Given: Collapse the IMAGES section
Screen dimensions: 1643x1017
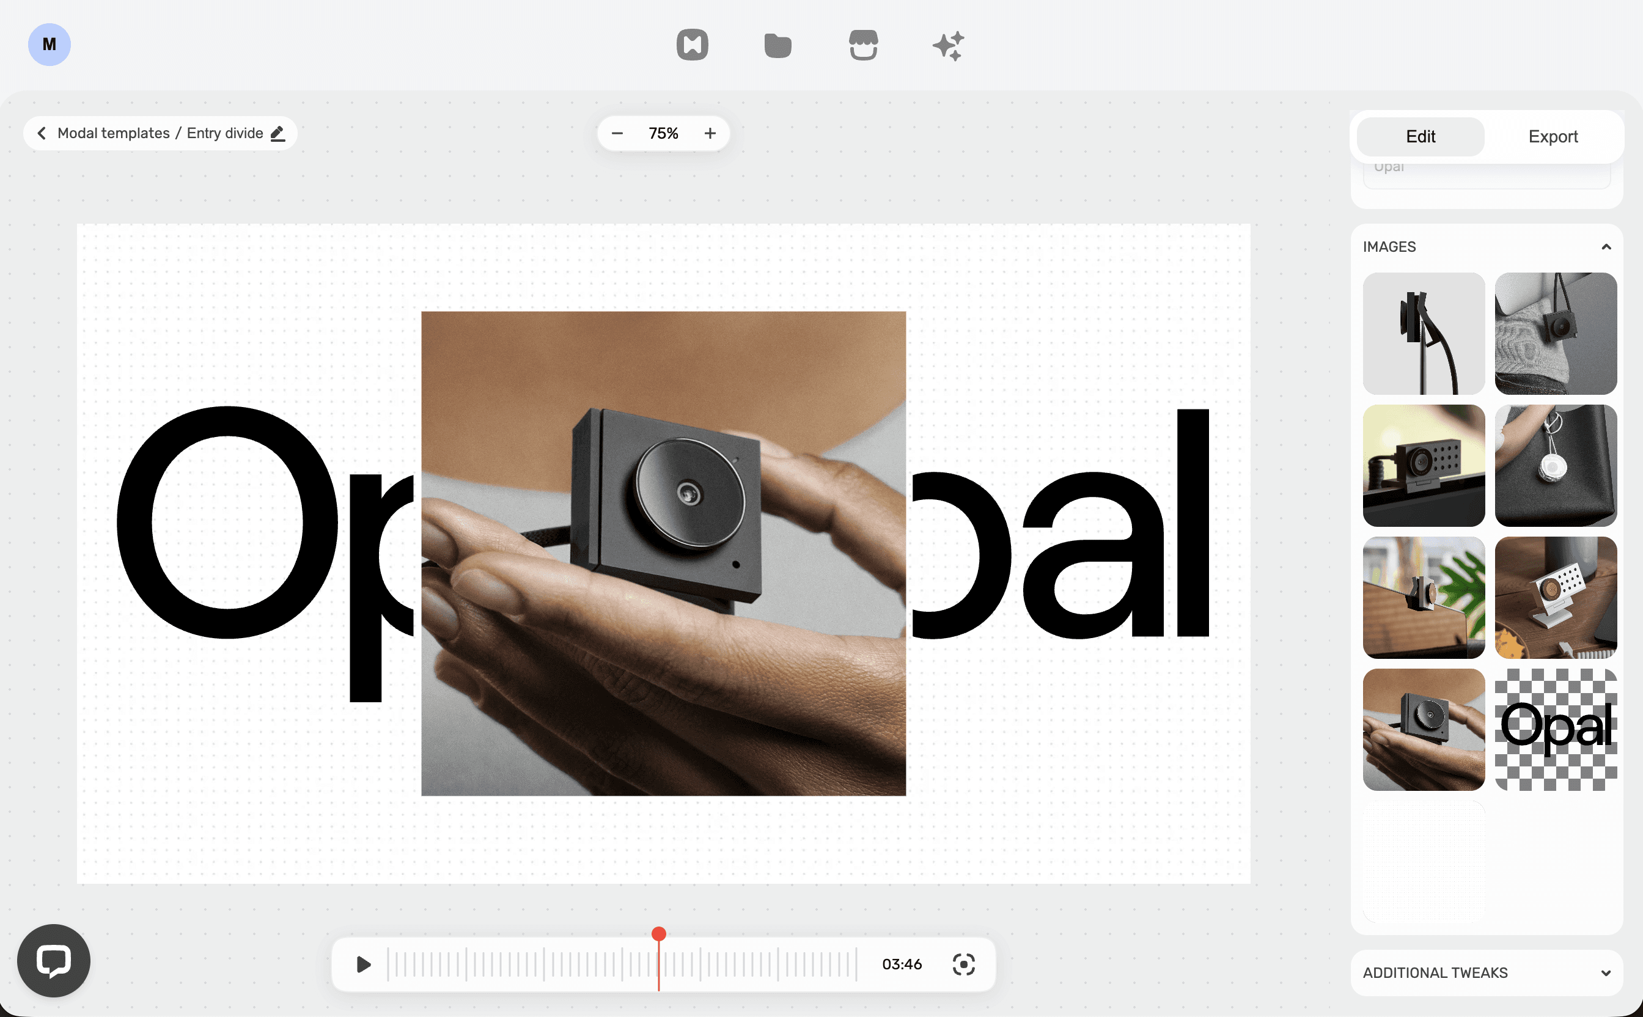Looking at the screenshot, I should [x=1606, y=247].
